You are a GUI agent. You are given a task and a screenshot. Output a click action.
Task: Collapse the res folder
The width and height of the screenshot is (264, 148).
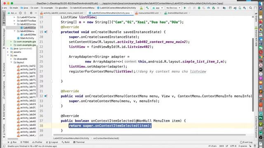(x=8, y=55)
